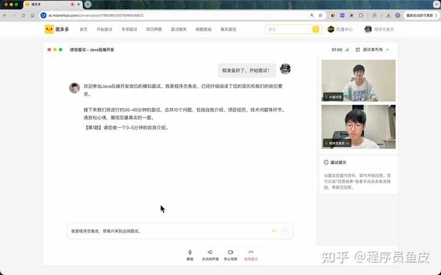Close the 面多多 browser tab

pos(78,4)
